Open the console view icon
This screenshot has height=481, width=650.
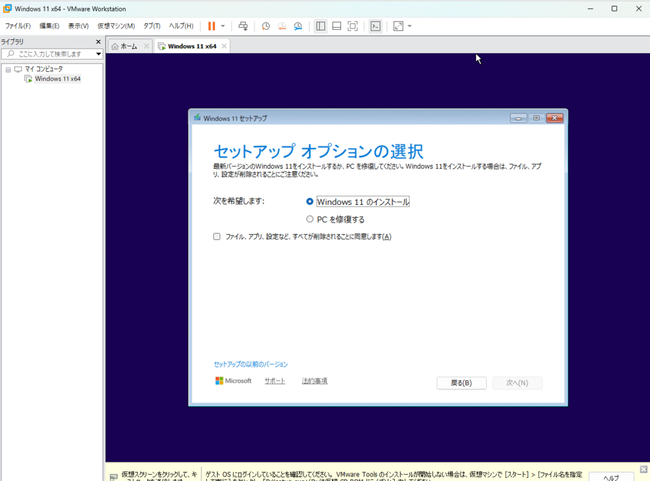(376, 26)
